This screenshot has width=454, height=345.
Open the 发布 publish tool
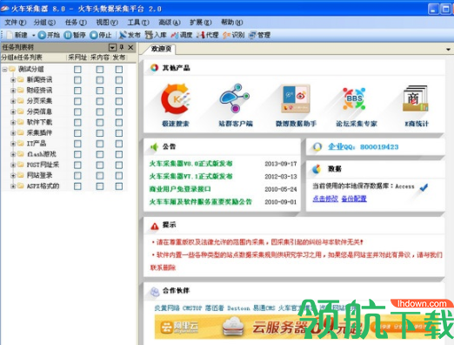[x=130, y=35]
